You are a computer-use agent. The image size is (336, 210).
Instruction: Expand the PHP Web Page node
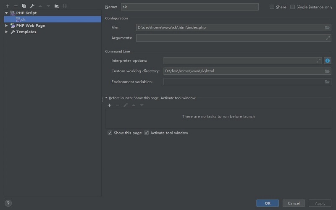click(6, 26)
